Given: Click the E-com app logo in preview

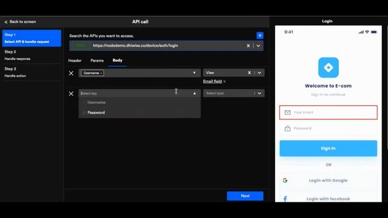Looking at the screenshot, I should pos(329,67).
